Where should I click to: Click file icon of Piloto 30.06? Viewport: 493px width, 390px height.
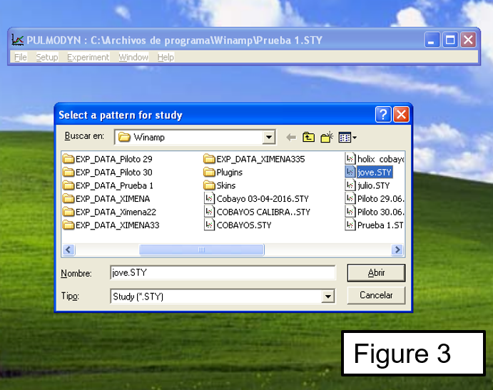tap(350, 212)
